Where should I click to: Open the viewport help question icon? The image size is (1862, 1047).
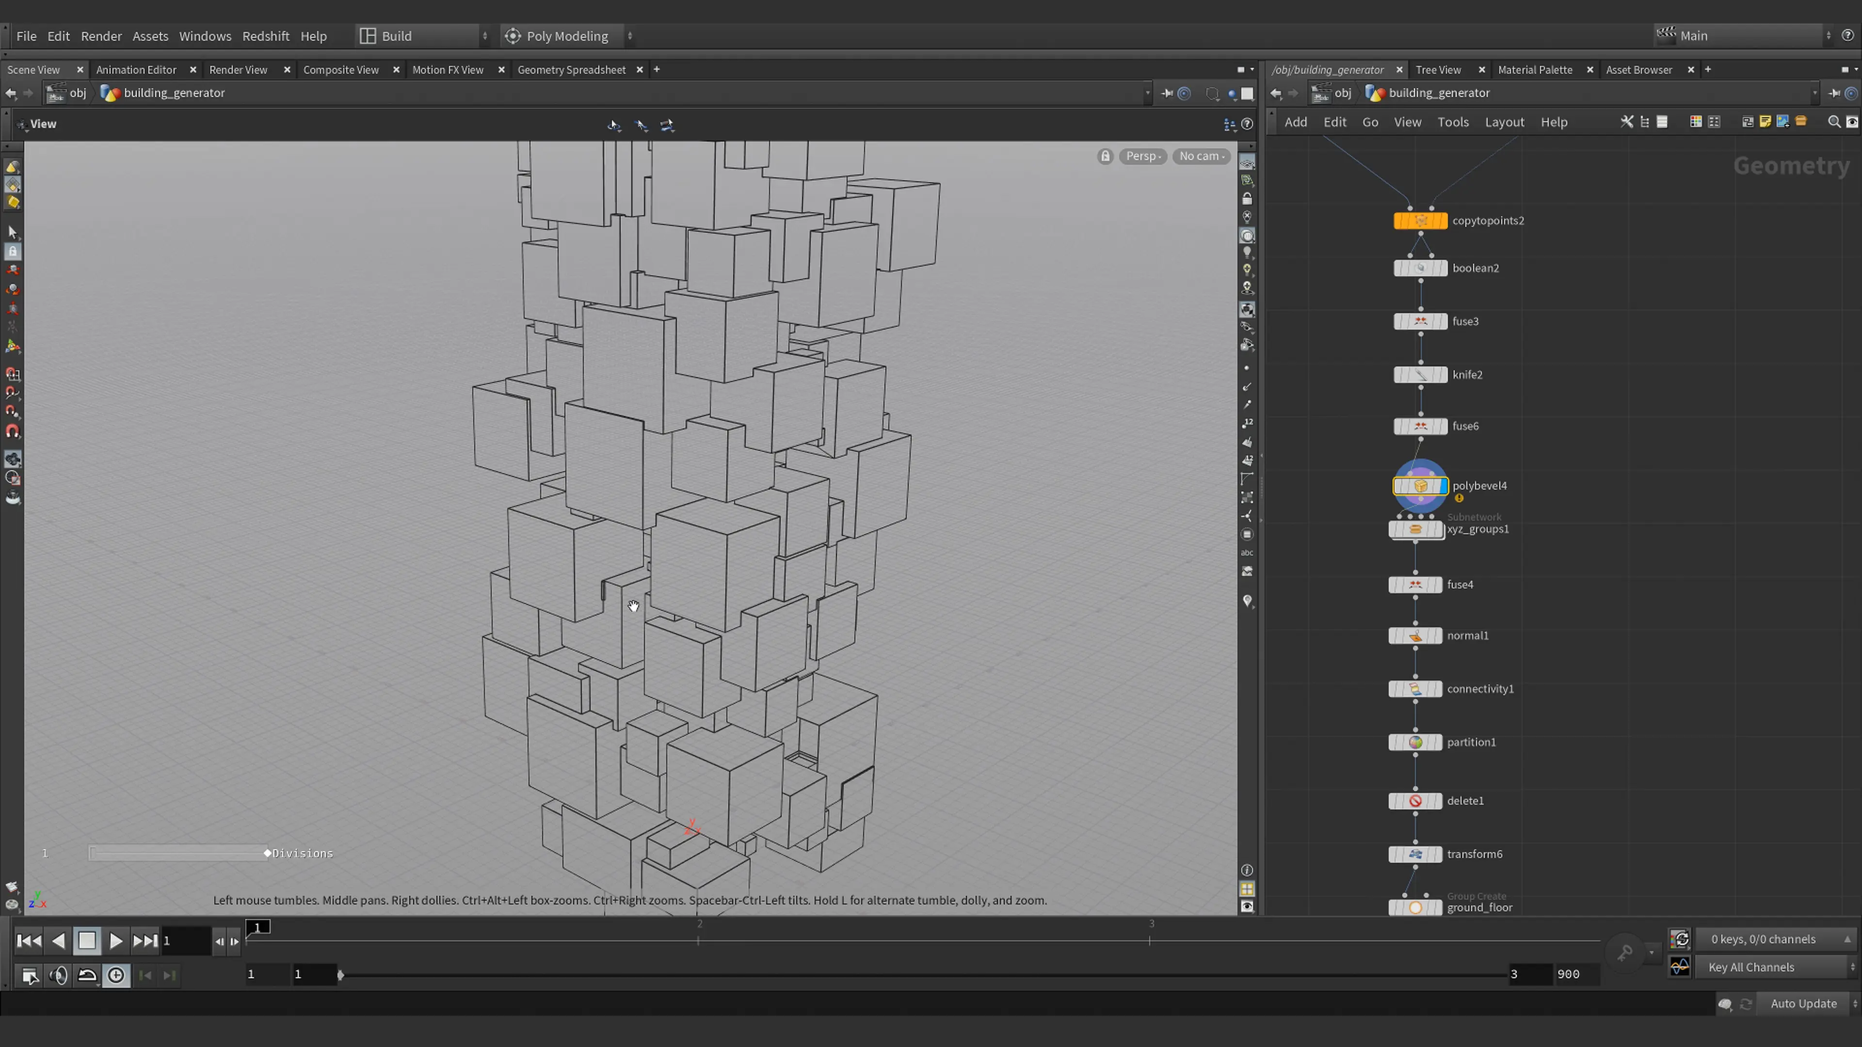click(x=1247, y=124)
